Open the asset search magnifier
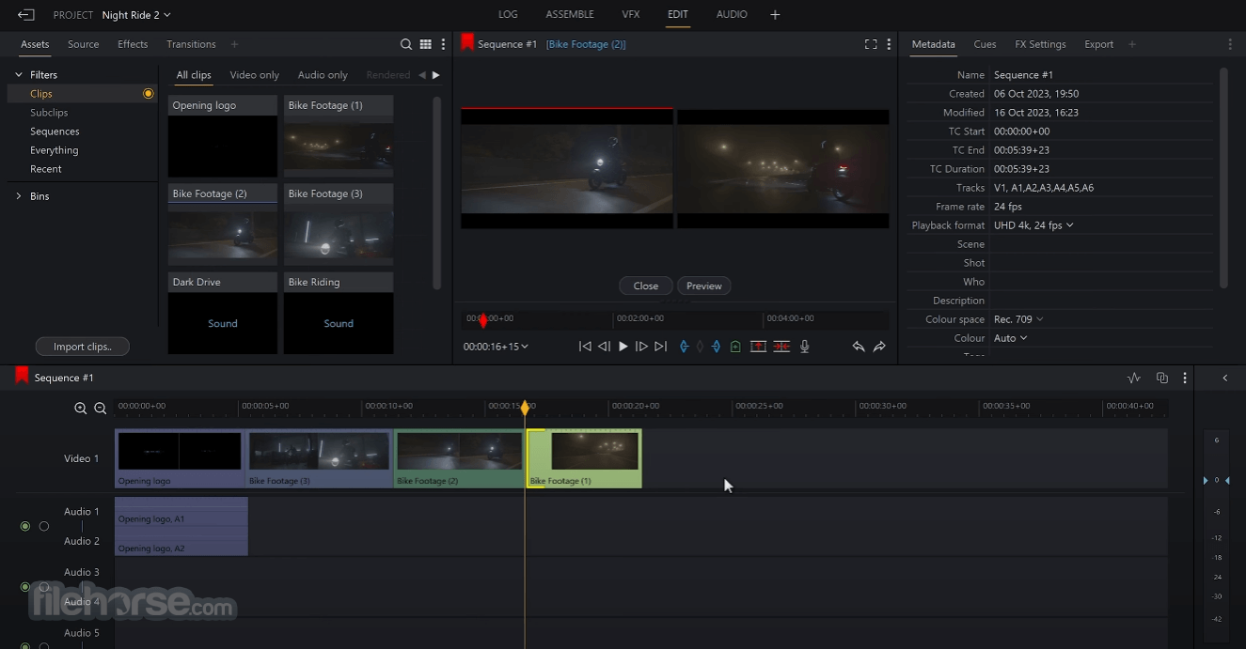This screenshot has height=649, width=1246. click(x=406, y=44)
